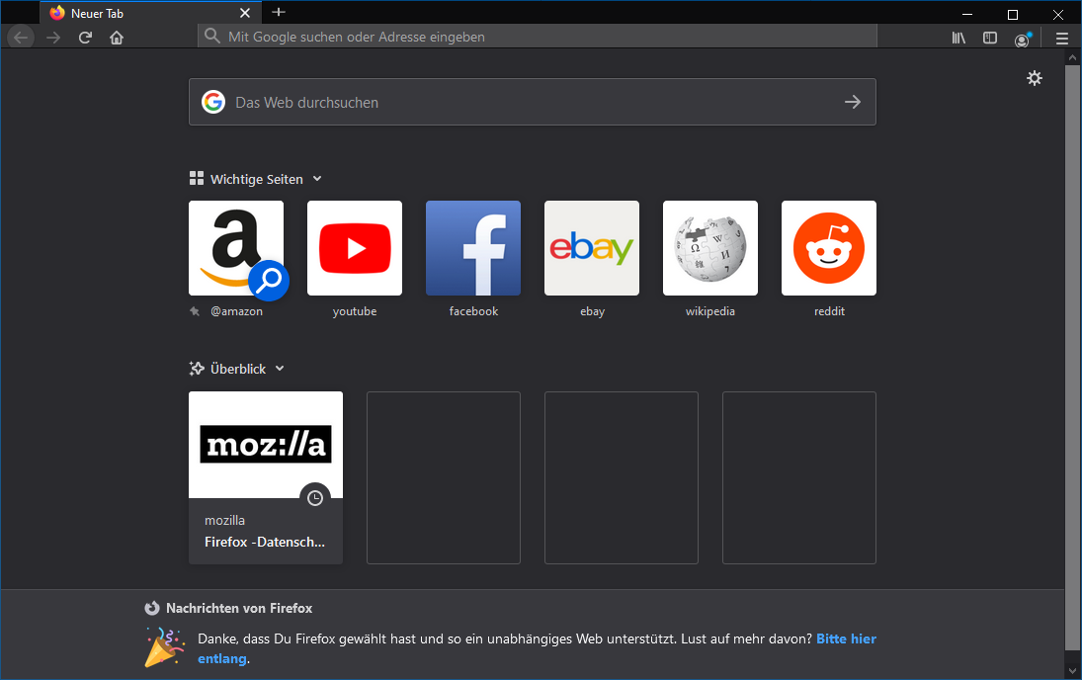
Task: Focus the address bar field
Action: (x=538, y=37)
